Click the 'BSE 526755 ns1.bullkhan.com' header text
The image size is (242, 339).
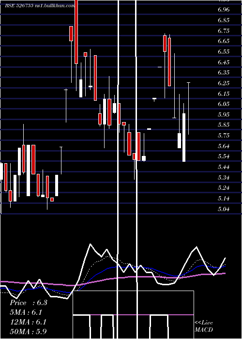click(40, 6)
